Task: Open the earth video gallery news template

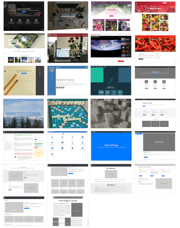Action: [x=111, y=48]
